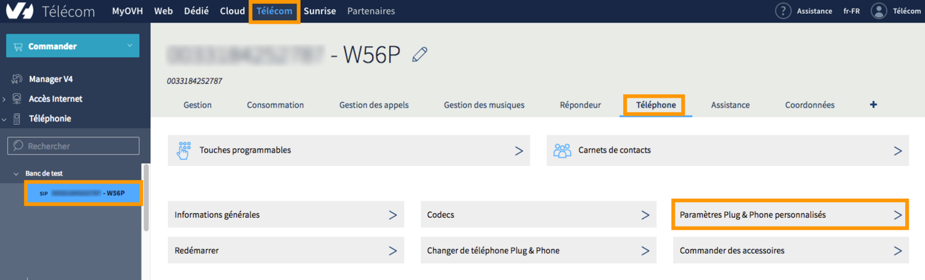This screenshot has height=280, width=925.
Task: Click the plus icon after Coordonnées tab
Action: pos(873,105)
